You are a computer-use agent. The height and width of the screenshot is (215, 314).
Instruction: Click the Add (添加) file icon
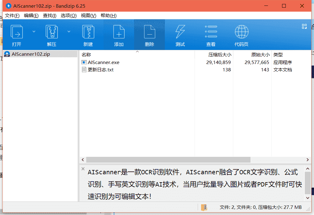pyautogui.click(x=119, y=32)
